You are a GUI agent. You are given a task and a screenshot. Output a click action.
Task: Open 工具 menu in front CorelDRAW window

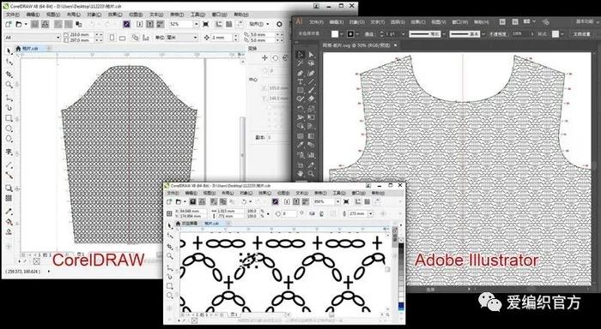(x=339, y=193)
